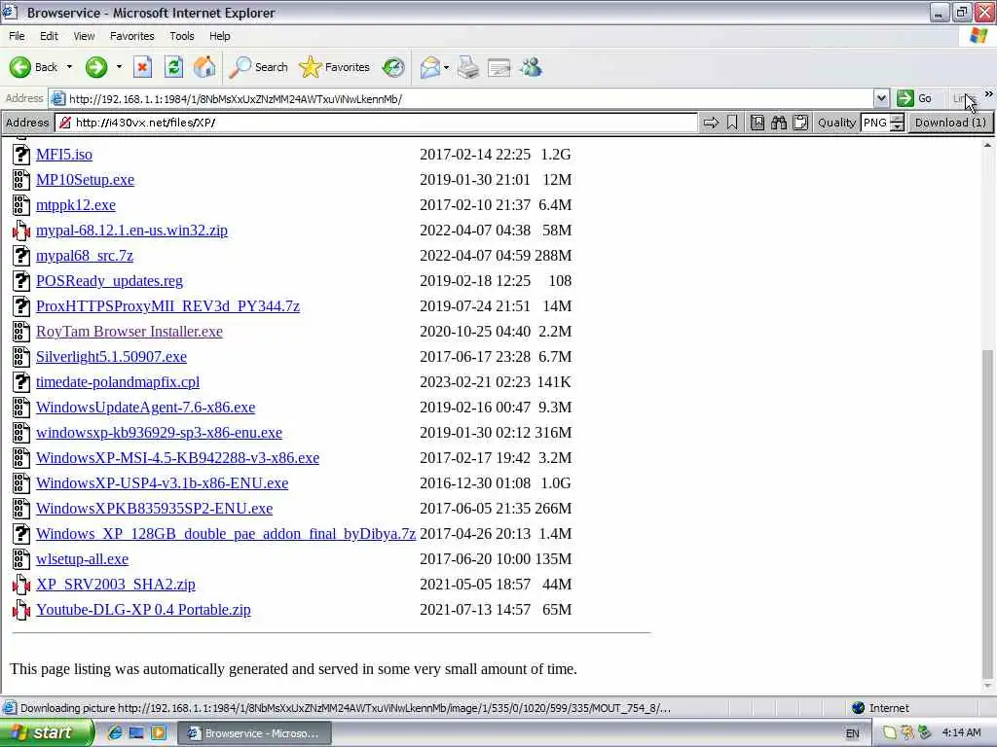Stop loading with the red X icon
997x747 pixels.
click(142, 67)
